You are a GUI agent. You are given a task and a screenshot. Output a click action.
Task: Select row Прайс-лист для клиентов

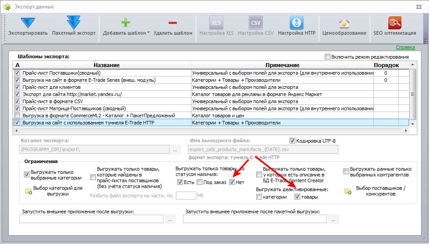(211, 87)
